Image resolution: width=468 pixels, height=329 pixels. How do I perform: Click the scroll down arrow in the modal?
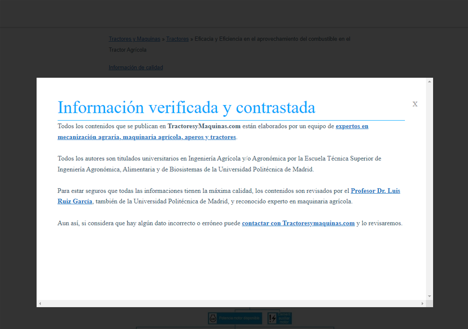[430, 296]
